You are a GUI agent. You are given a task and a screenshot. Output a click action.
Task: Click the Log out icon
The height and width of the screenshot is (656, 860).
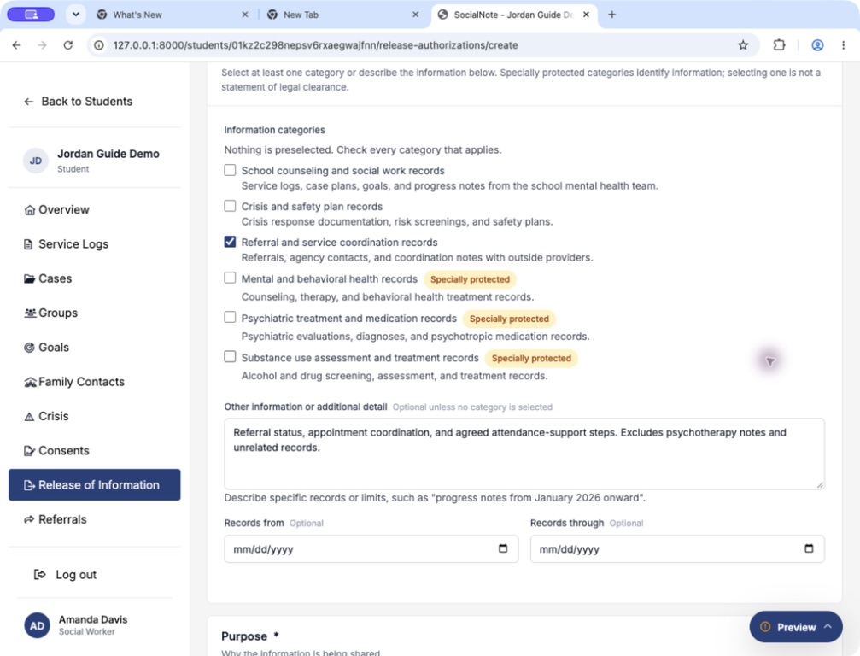40,574
